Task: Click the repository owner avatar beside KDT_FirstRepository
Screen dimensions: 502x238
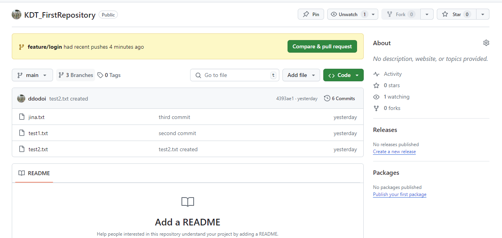Action: pos(16,15)
